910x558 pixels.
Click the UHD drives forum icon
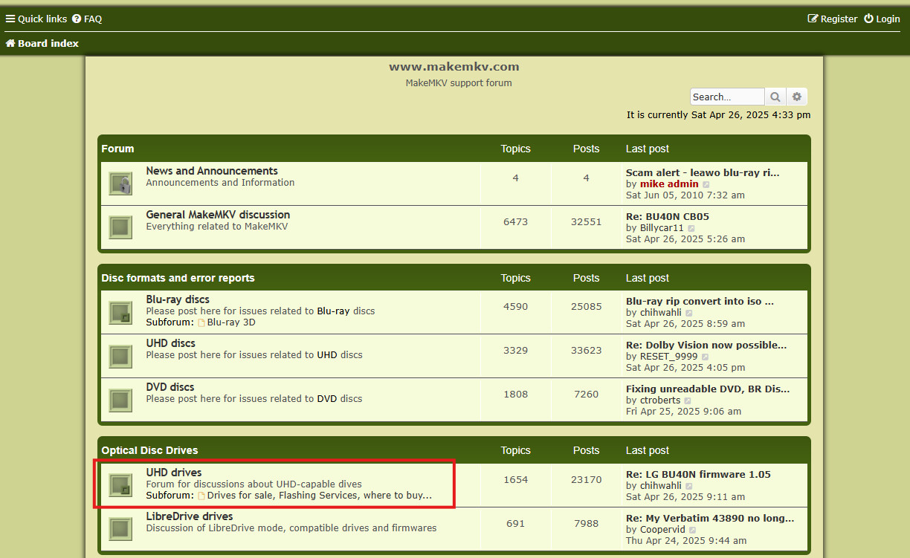(x=120, y=485)
